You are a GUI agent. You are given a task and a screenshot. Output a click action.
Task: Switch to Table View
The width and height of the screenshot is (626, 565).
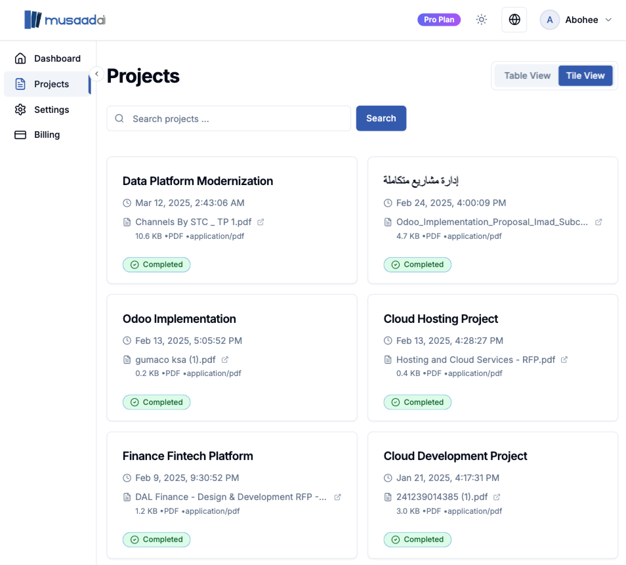click(x=527, y=75)
